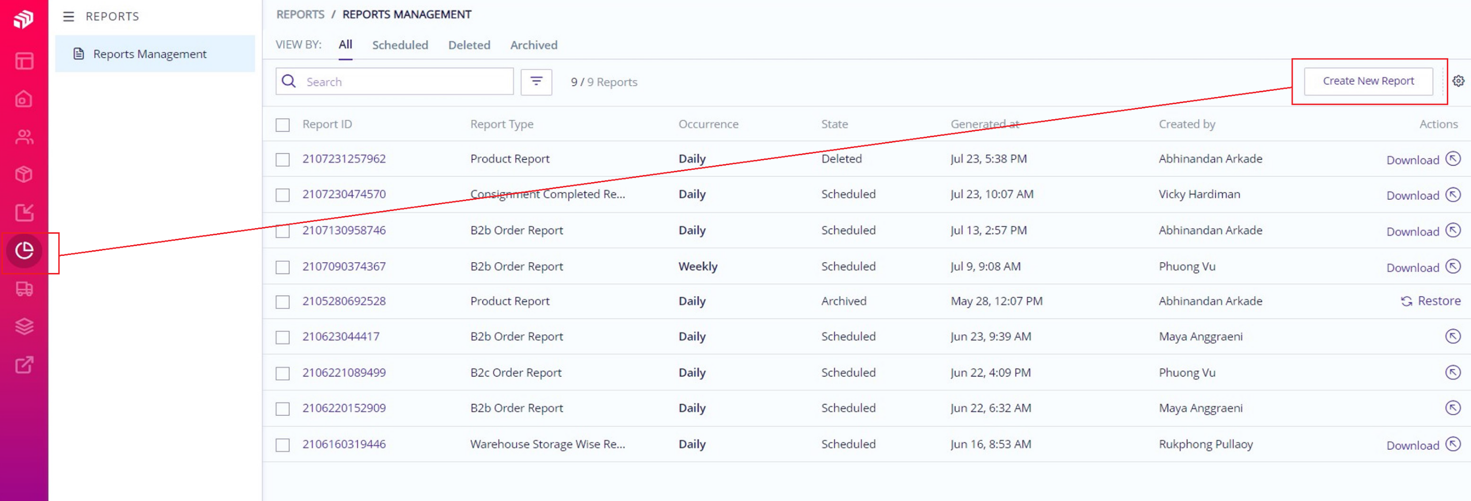Click 'Consignment Completed Re...' report type cell
This screenshot has width=1471, height=501.
(547, 194)
